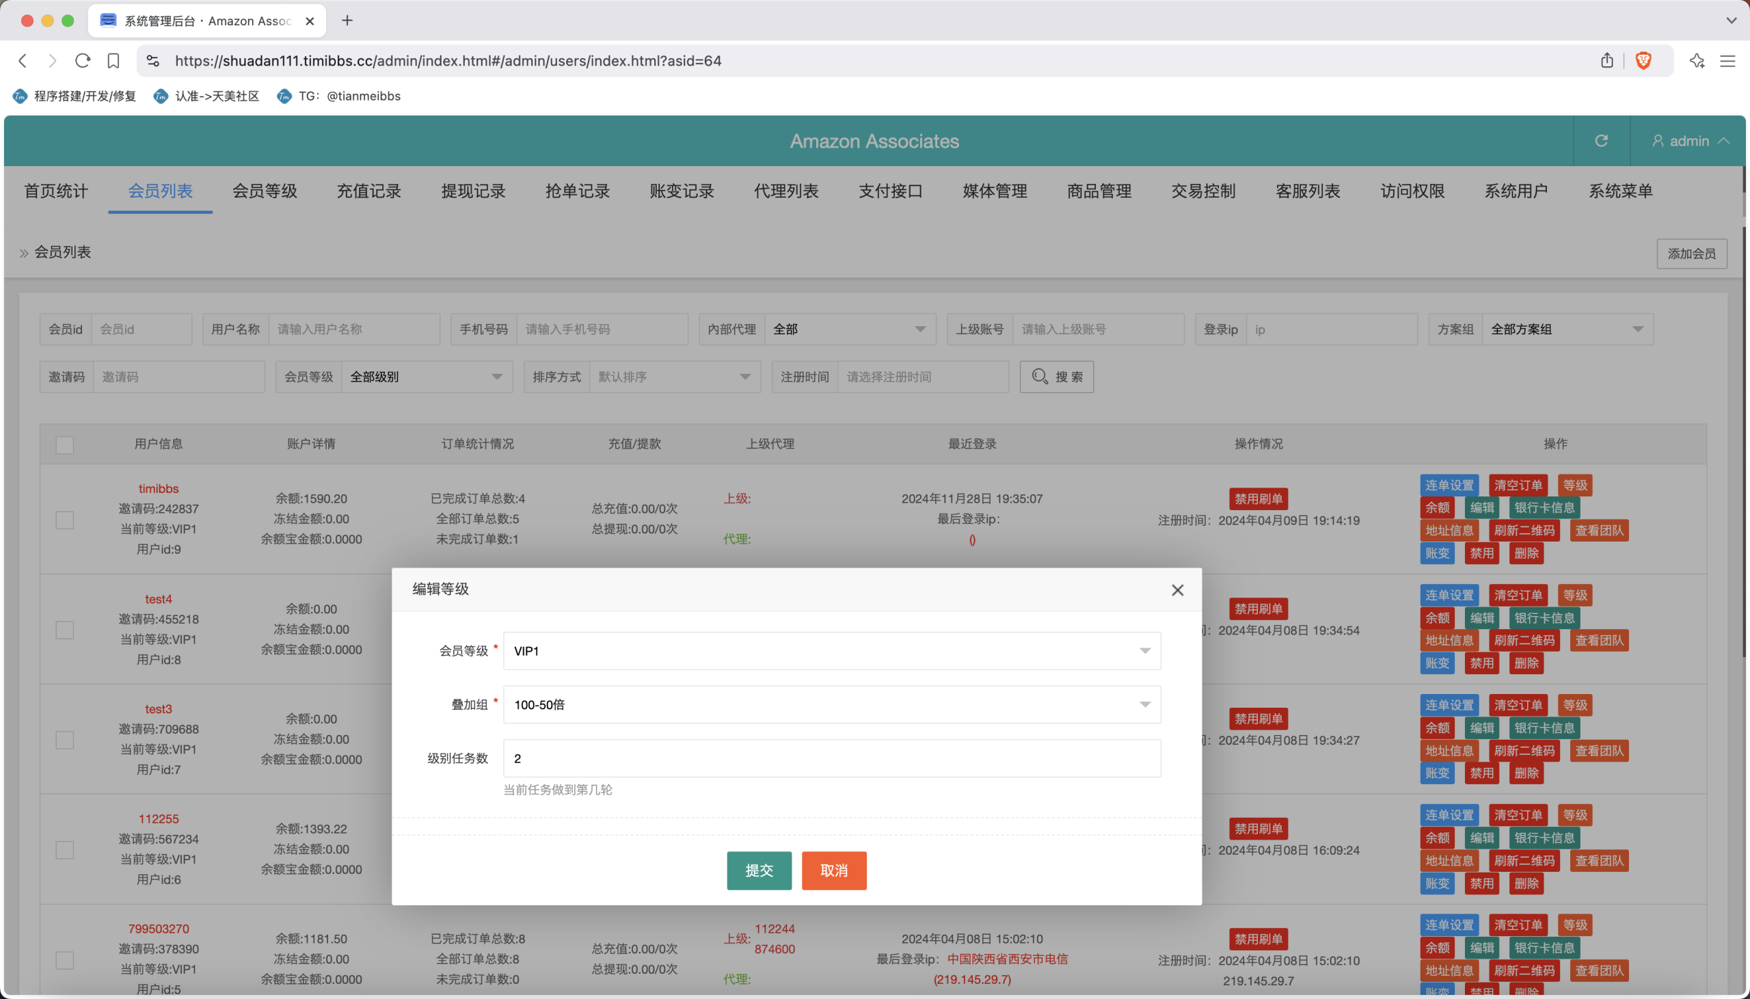Close the 编辑等级 dialog with X

pos(1177,590)
